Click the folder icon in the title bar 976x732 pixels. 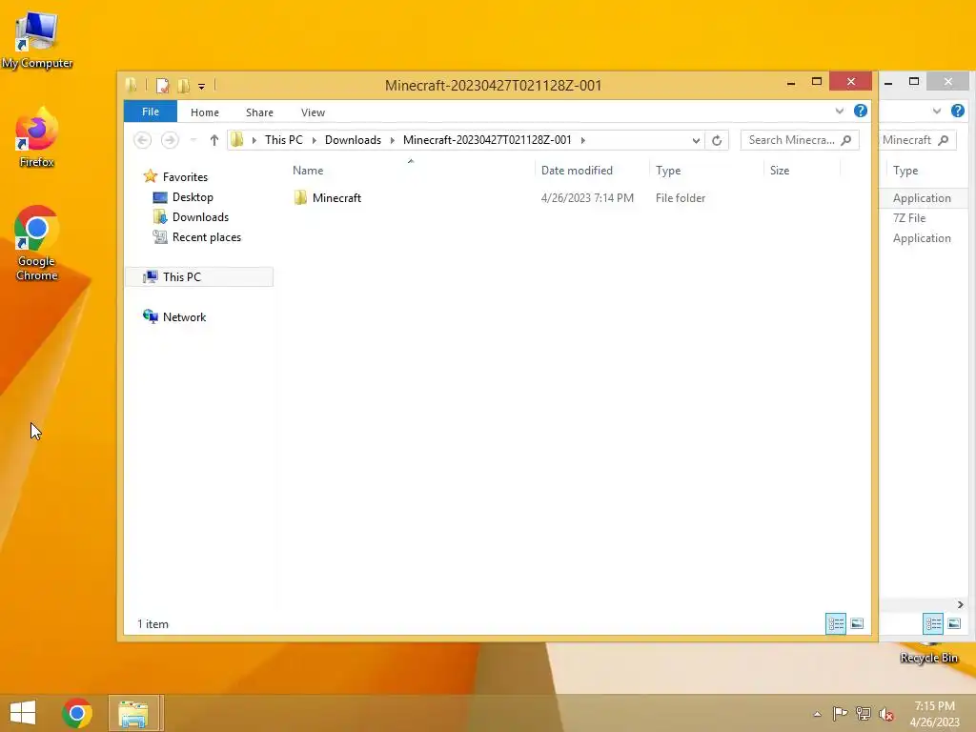pos(131,85)
